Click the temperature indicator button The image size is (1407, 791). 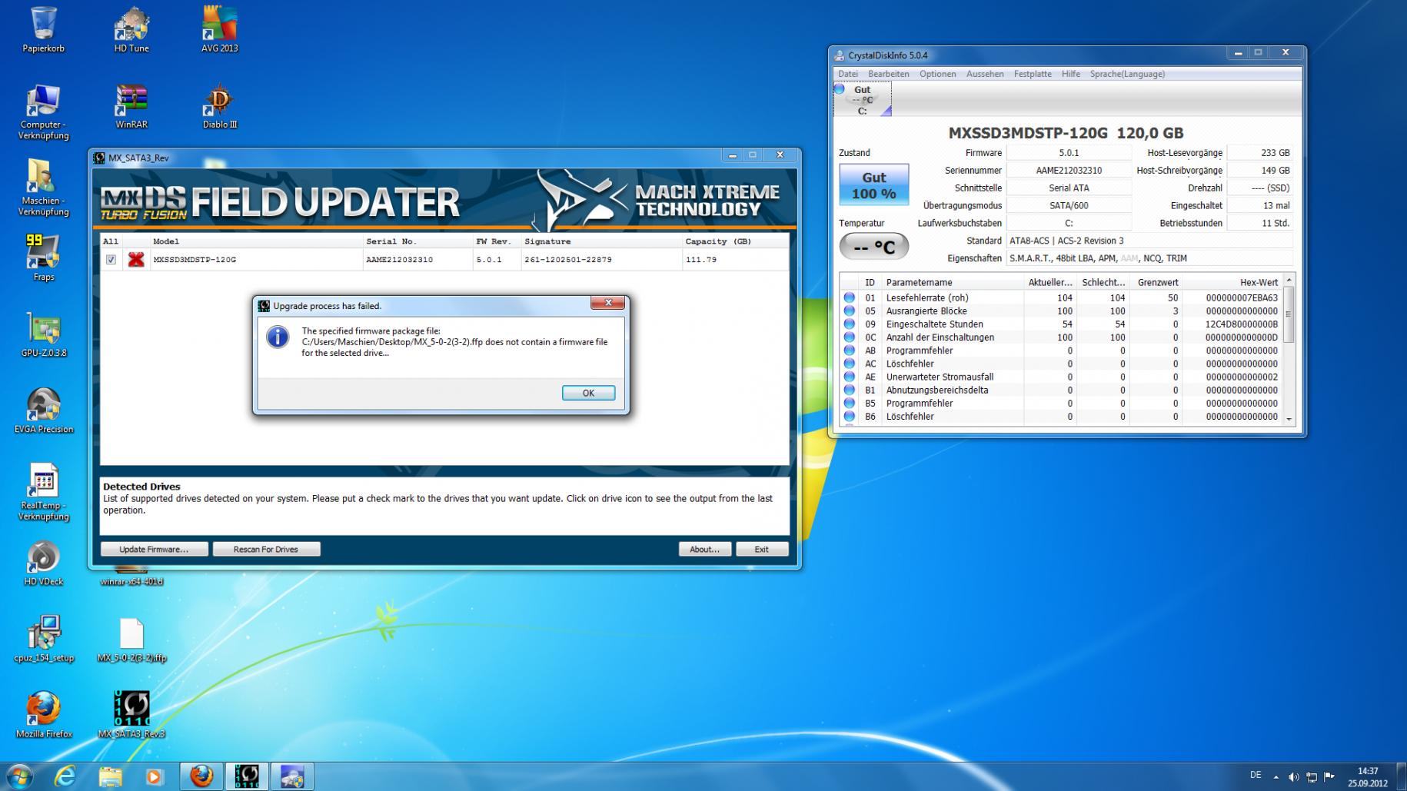873,247
